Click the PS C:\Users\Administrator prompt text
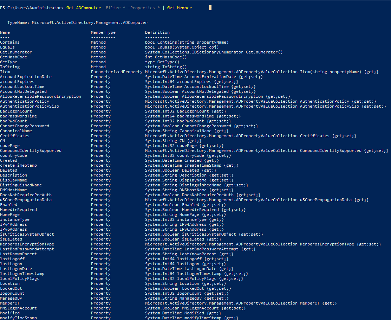Viewport: 391px width, 320px height. (x=32, y=8)
